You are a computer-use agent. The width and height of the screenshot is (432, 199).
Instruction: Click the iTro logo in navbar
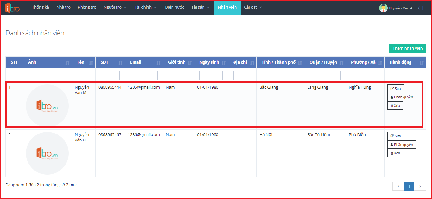point(12,8)
